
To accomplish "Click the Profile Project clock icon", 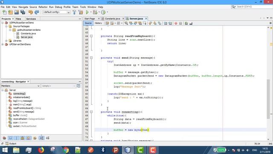I will point(103,12).
